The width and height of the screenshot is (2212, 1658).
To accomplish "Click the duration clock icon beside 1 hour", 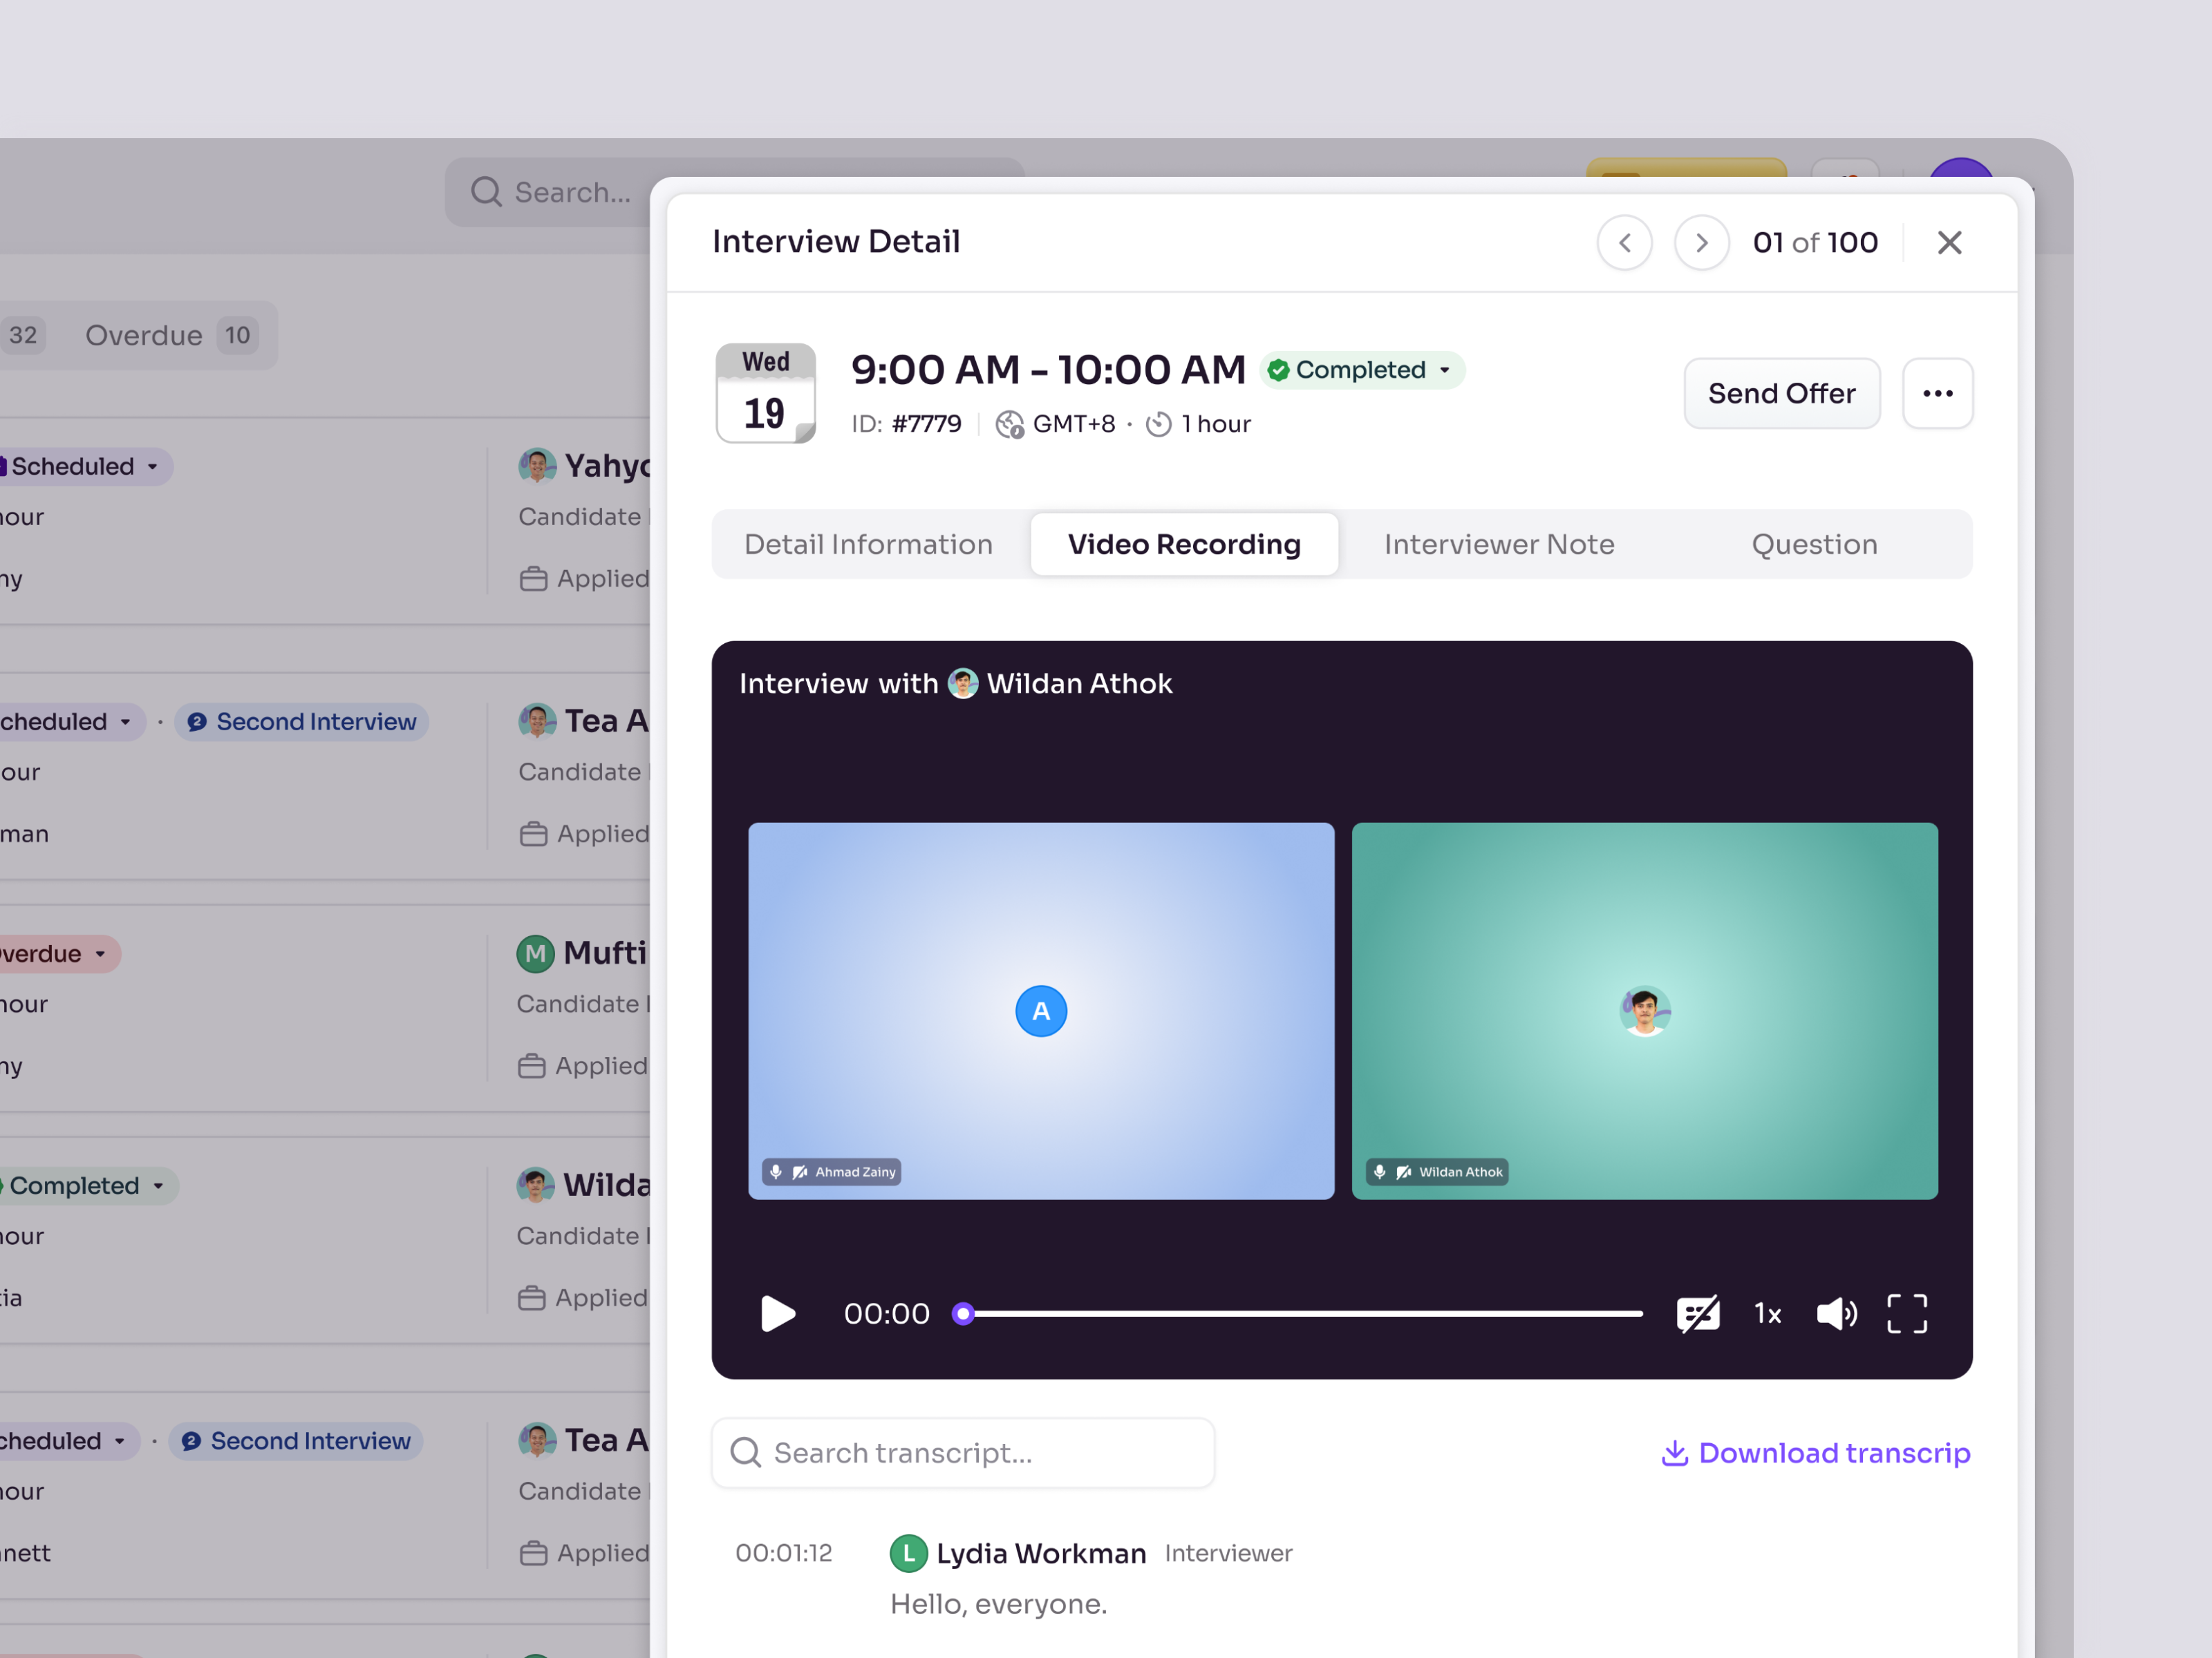I will coord(1158,423).
